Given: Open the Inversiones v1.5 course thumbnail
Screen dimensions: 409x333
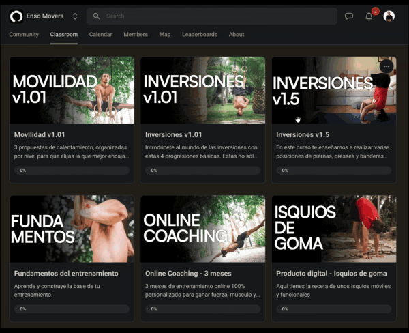Looking at the screenshot, I should tap(334, 90).
